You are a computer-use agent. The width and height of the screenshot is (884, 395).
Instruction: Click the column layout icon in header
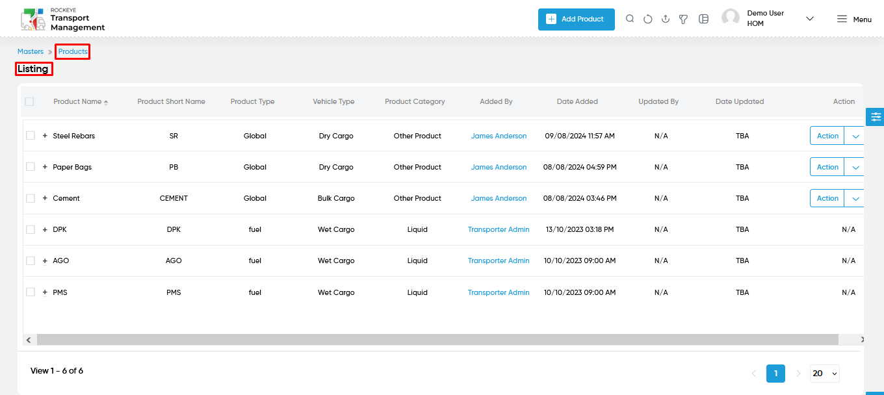pyautogui.click(x=703, y=19)
